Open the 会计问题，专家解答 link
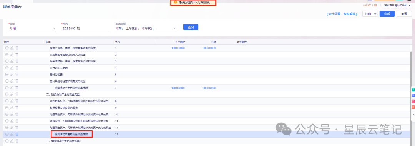Image resolution: width=415 pixels, height=146 pixels. [342, 14]
